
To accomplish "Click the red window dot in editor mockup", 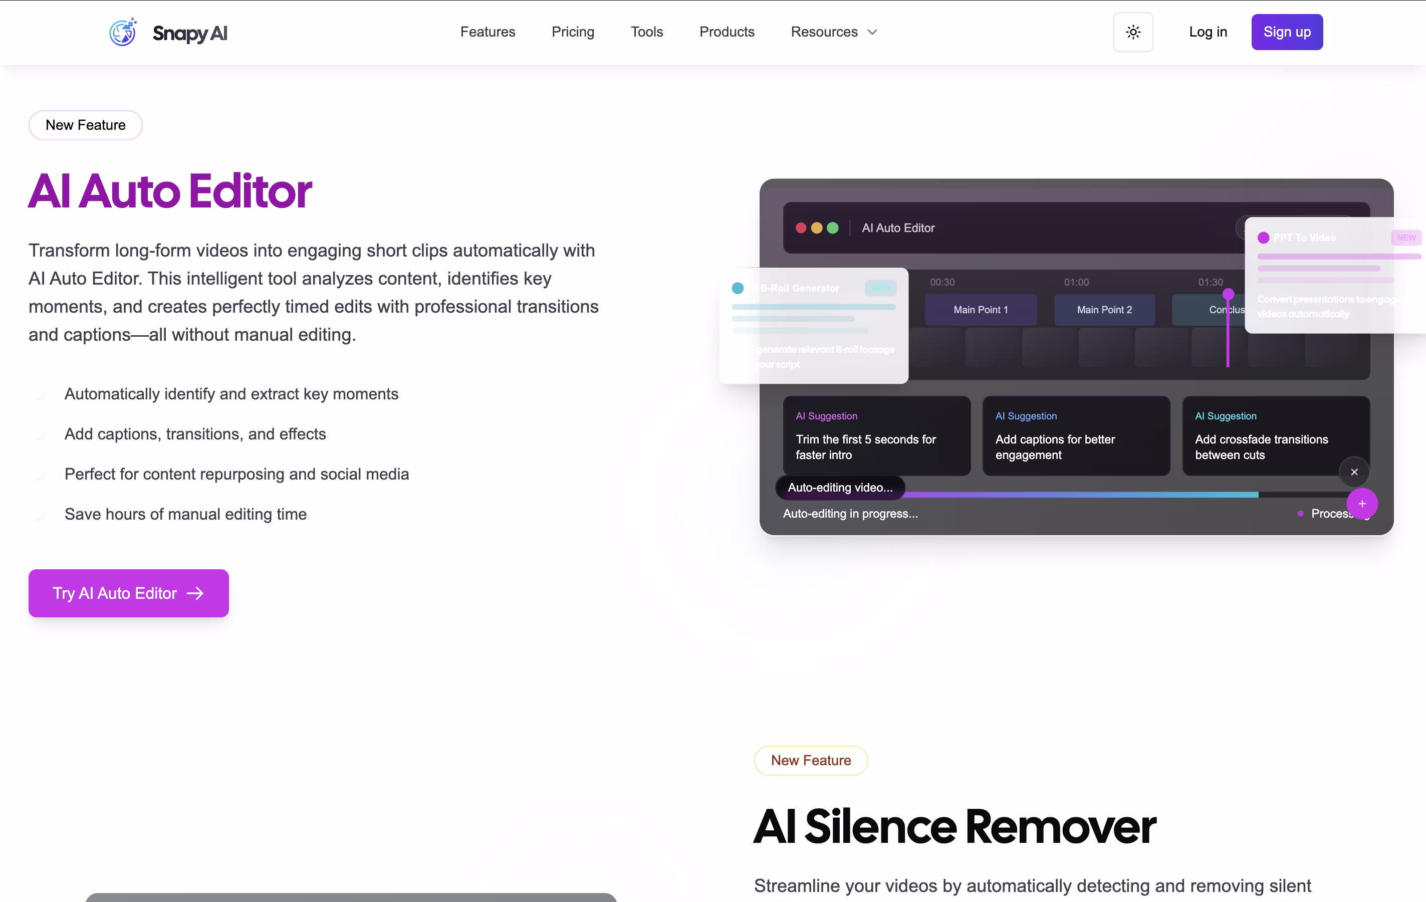I will (x=800, y=228).
